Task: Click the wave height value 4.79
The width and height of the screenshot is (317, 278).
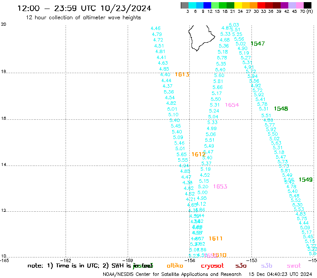Action: pos(157,34)
